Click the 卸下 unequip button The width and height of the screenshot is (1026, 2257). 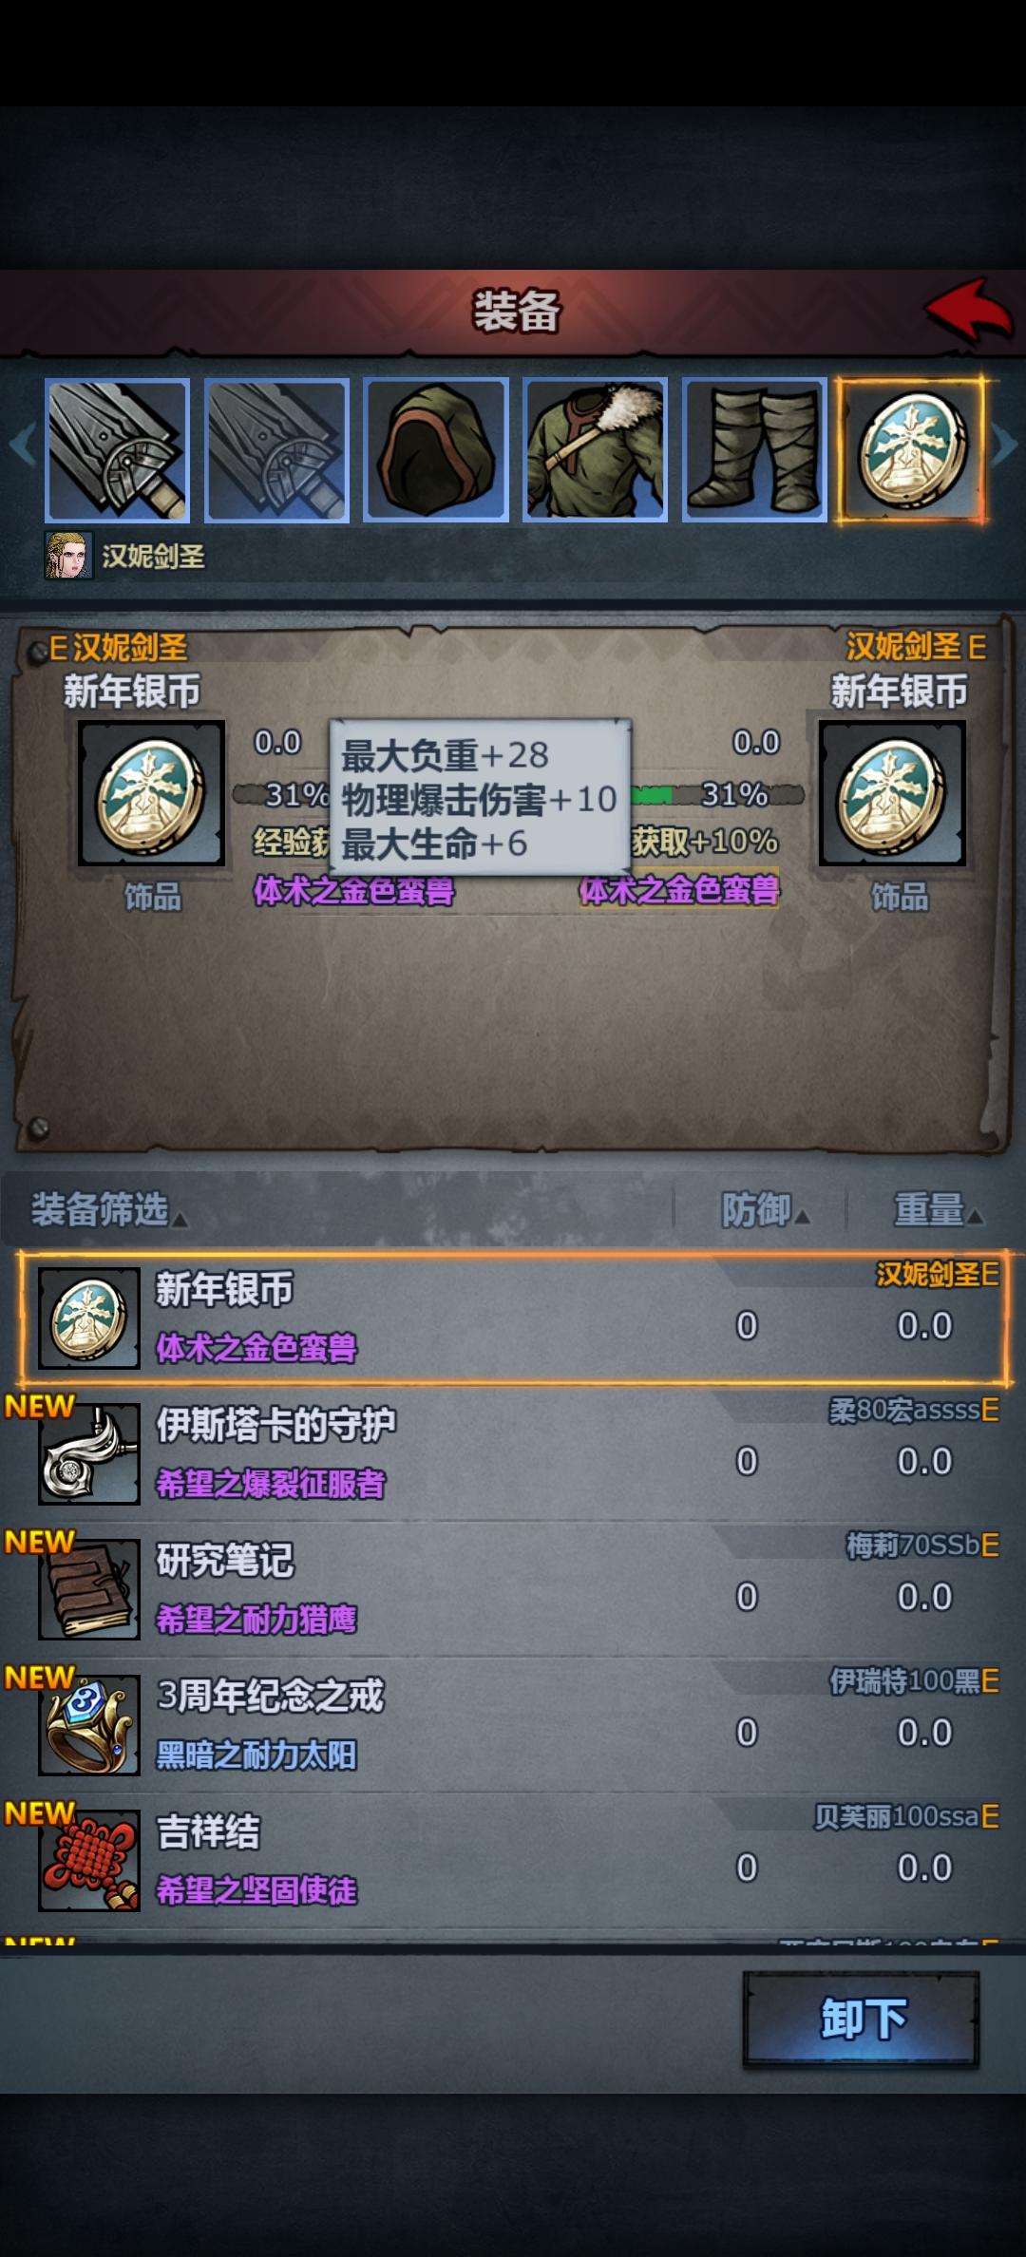pos(861,2019)
